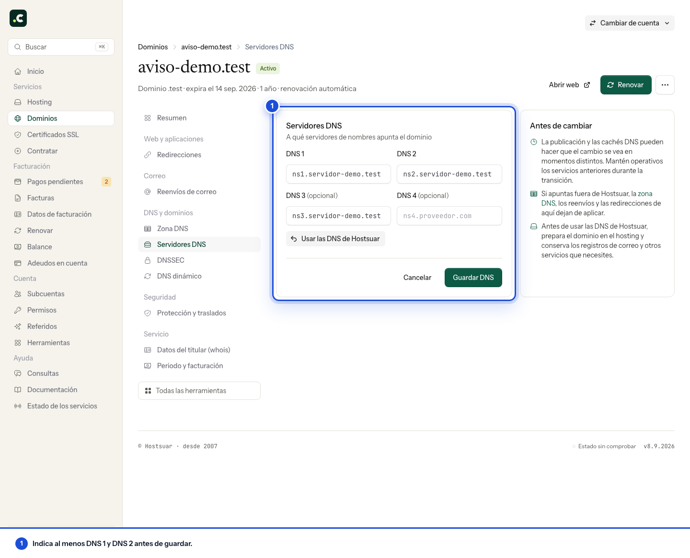Click the Guardar DNS button

(x=473, y=278)
